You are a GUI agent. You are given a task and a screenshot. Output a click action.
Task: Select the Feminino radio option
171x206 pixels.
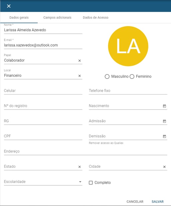click(x=132, y=77)
